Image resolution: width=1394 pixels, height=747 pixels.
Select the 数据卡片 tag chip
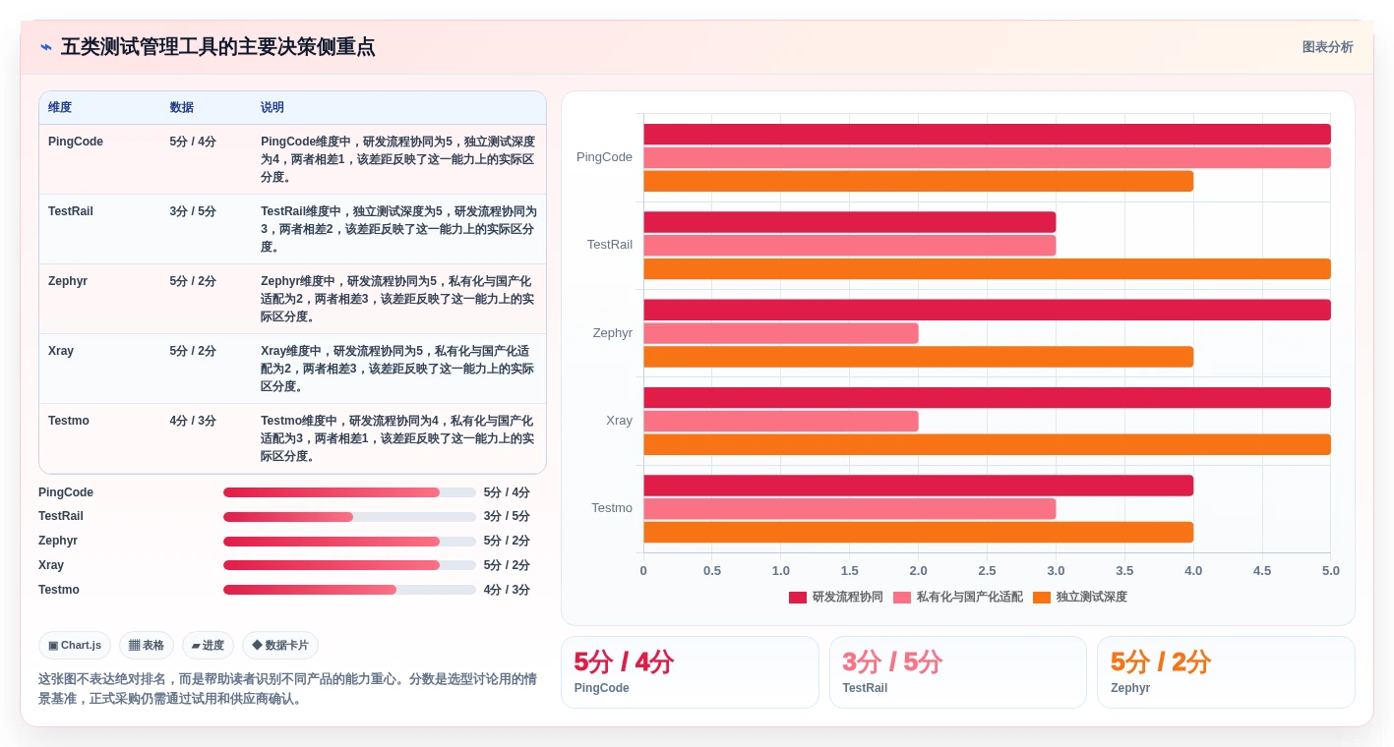(x=280, y=646)
